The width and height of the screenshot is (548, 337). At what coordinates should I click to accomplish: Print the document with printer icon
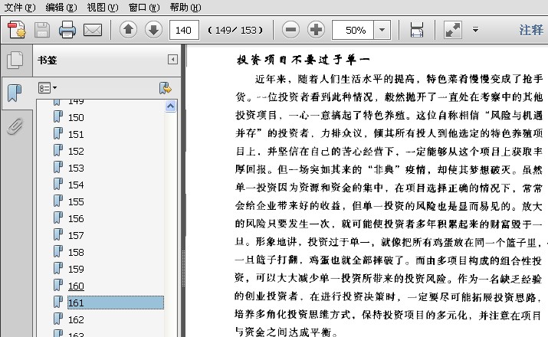pos(67,30)
